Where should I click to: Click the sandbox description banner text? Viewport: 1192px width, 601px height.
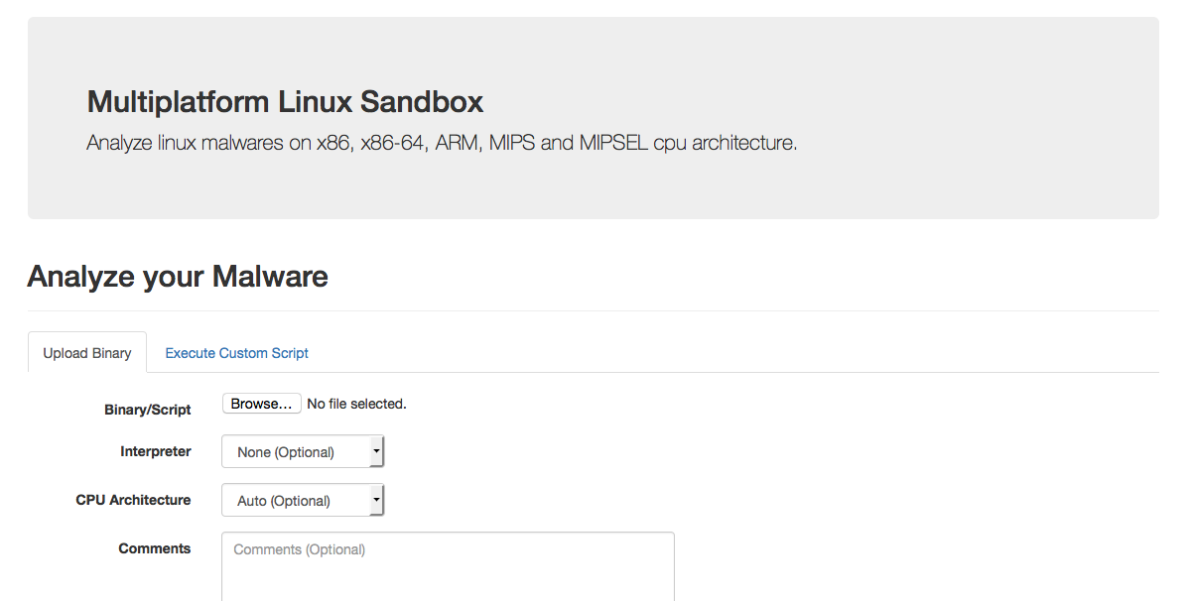443,142
